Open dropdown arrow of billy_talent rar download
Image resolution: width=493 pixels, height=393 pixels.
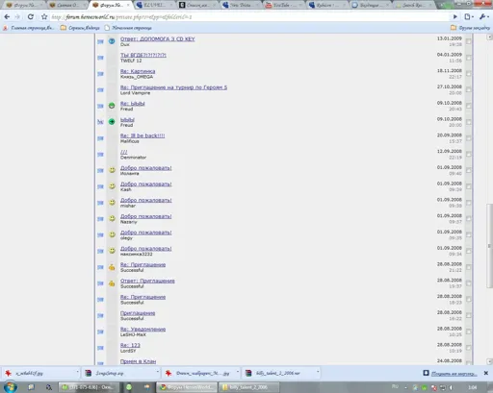[318, 372]
